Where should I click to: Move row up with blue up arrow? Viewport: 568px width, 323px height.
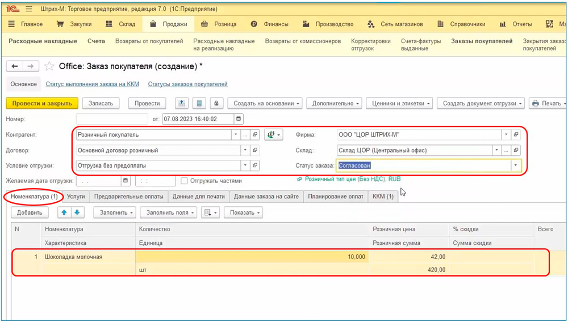click(x=64, y=212)
